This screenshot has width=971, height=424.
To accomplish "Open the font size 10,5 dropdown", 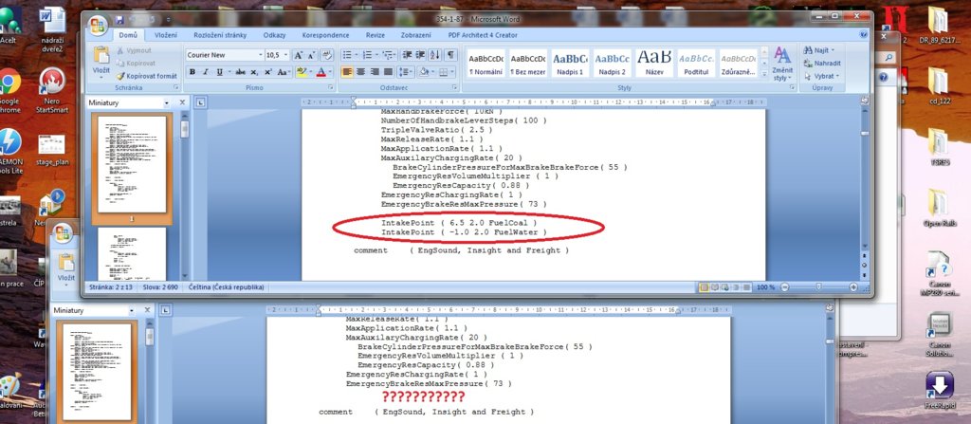I will [x=288, y=55].
